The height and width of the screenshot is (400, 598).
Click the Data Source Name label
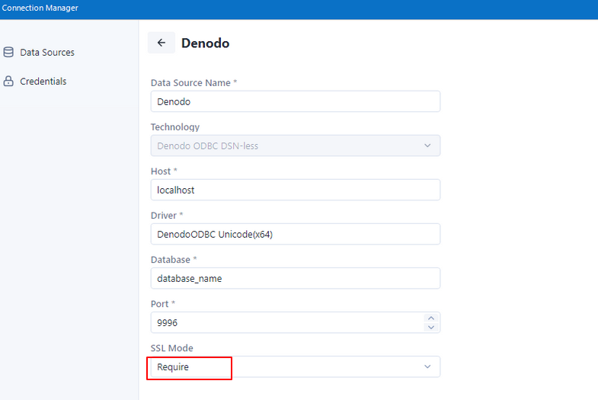pyautogui.click(x=194, y=83)
